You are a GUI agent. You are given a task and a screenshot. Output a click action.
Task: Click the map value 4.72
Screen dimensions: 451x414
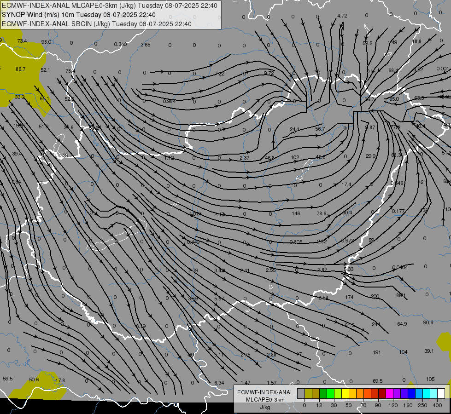(x=342, y=16)
